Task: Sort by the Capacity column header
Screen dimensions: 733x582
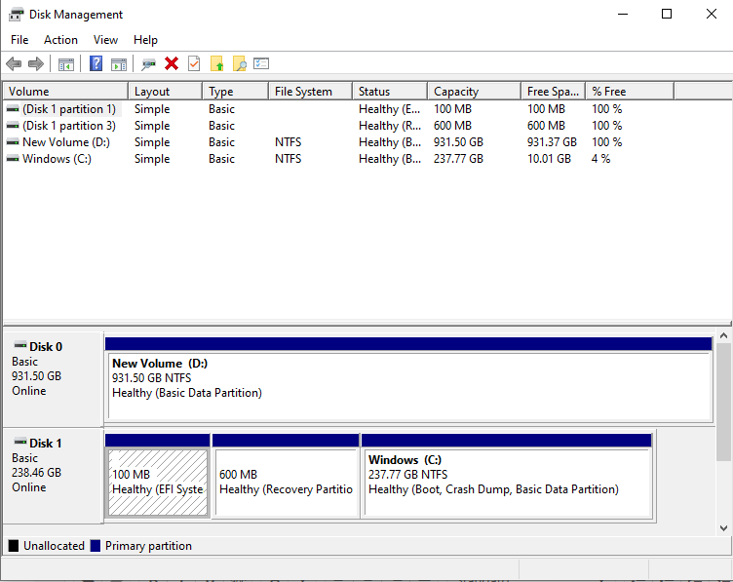Action: [475, 92]
